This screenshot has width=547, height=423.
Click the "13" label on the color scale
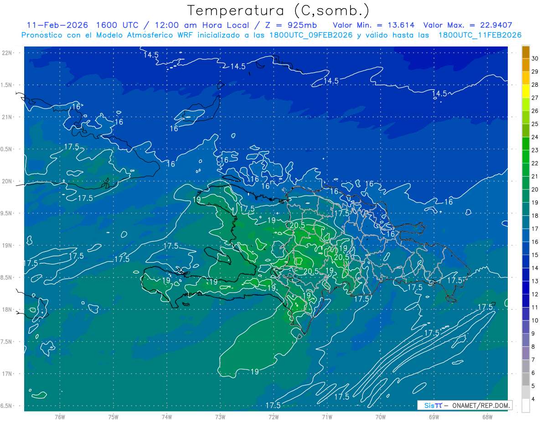pyautogui.click(x=535, y=281)
